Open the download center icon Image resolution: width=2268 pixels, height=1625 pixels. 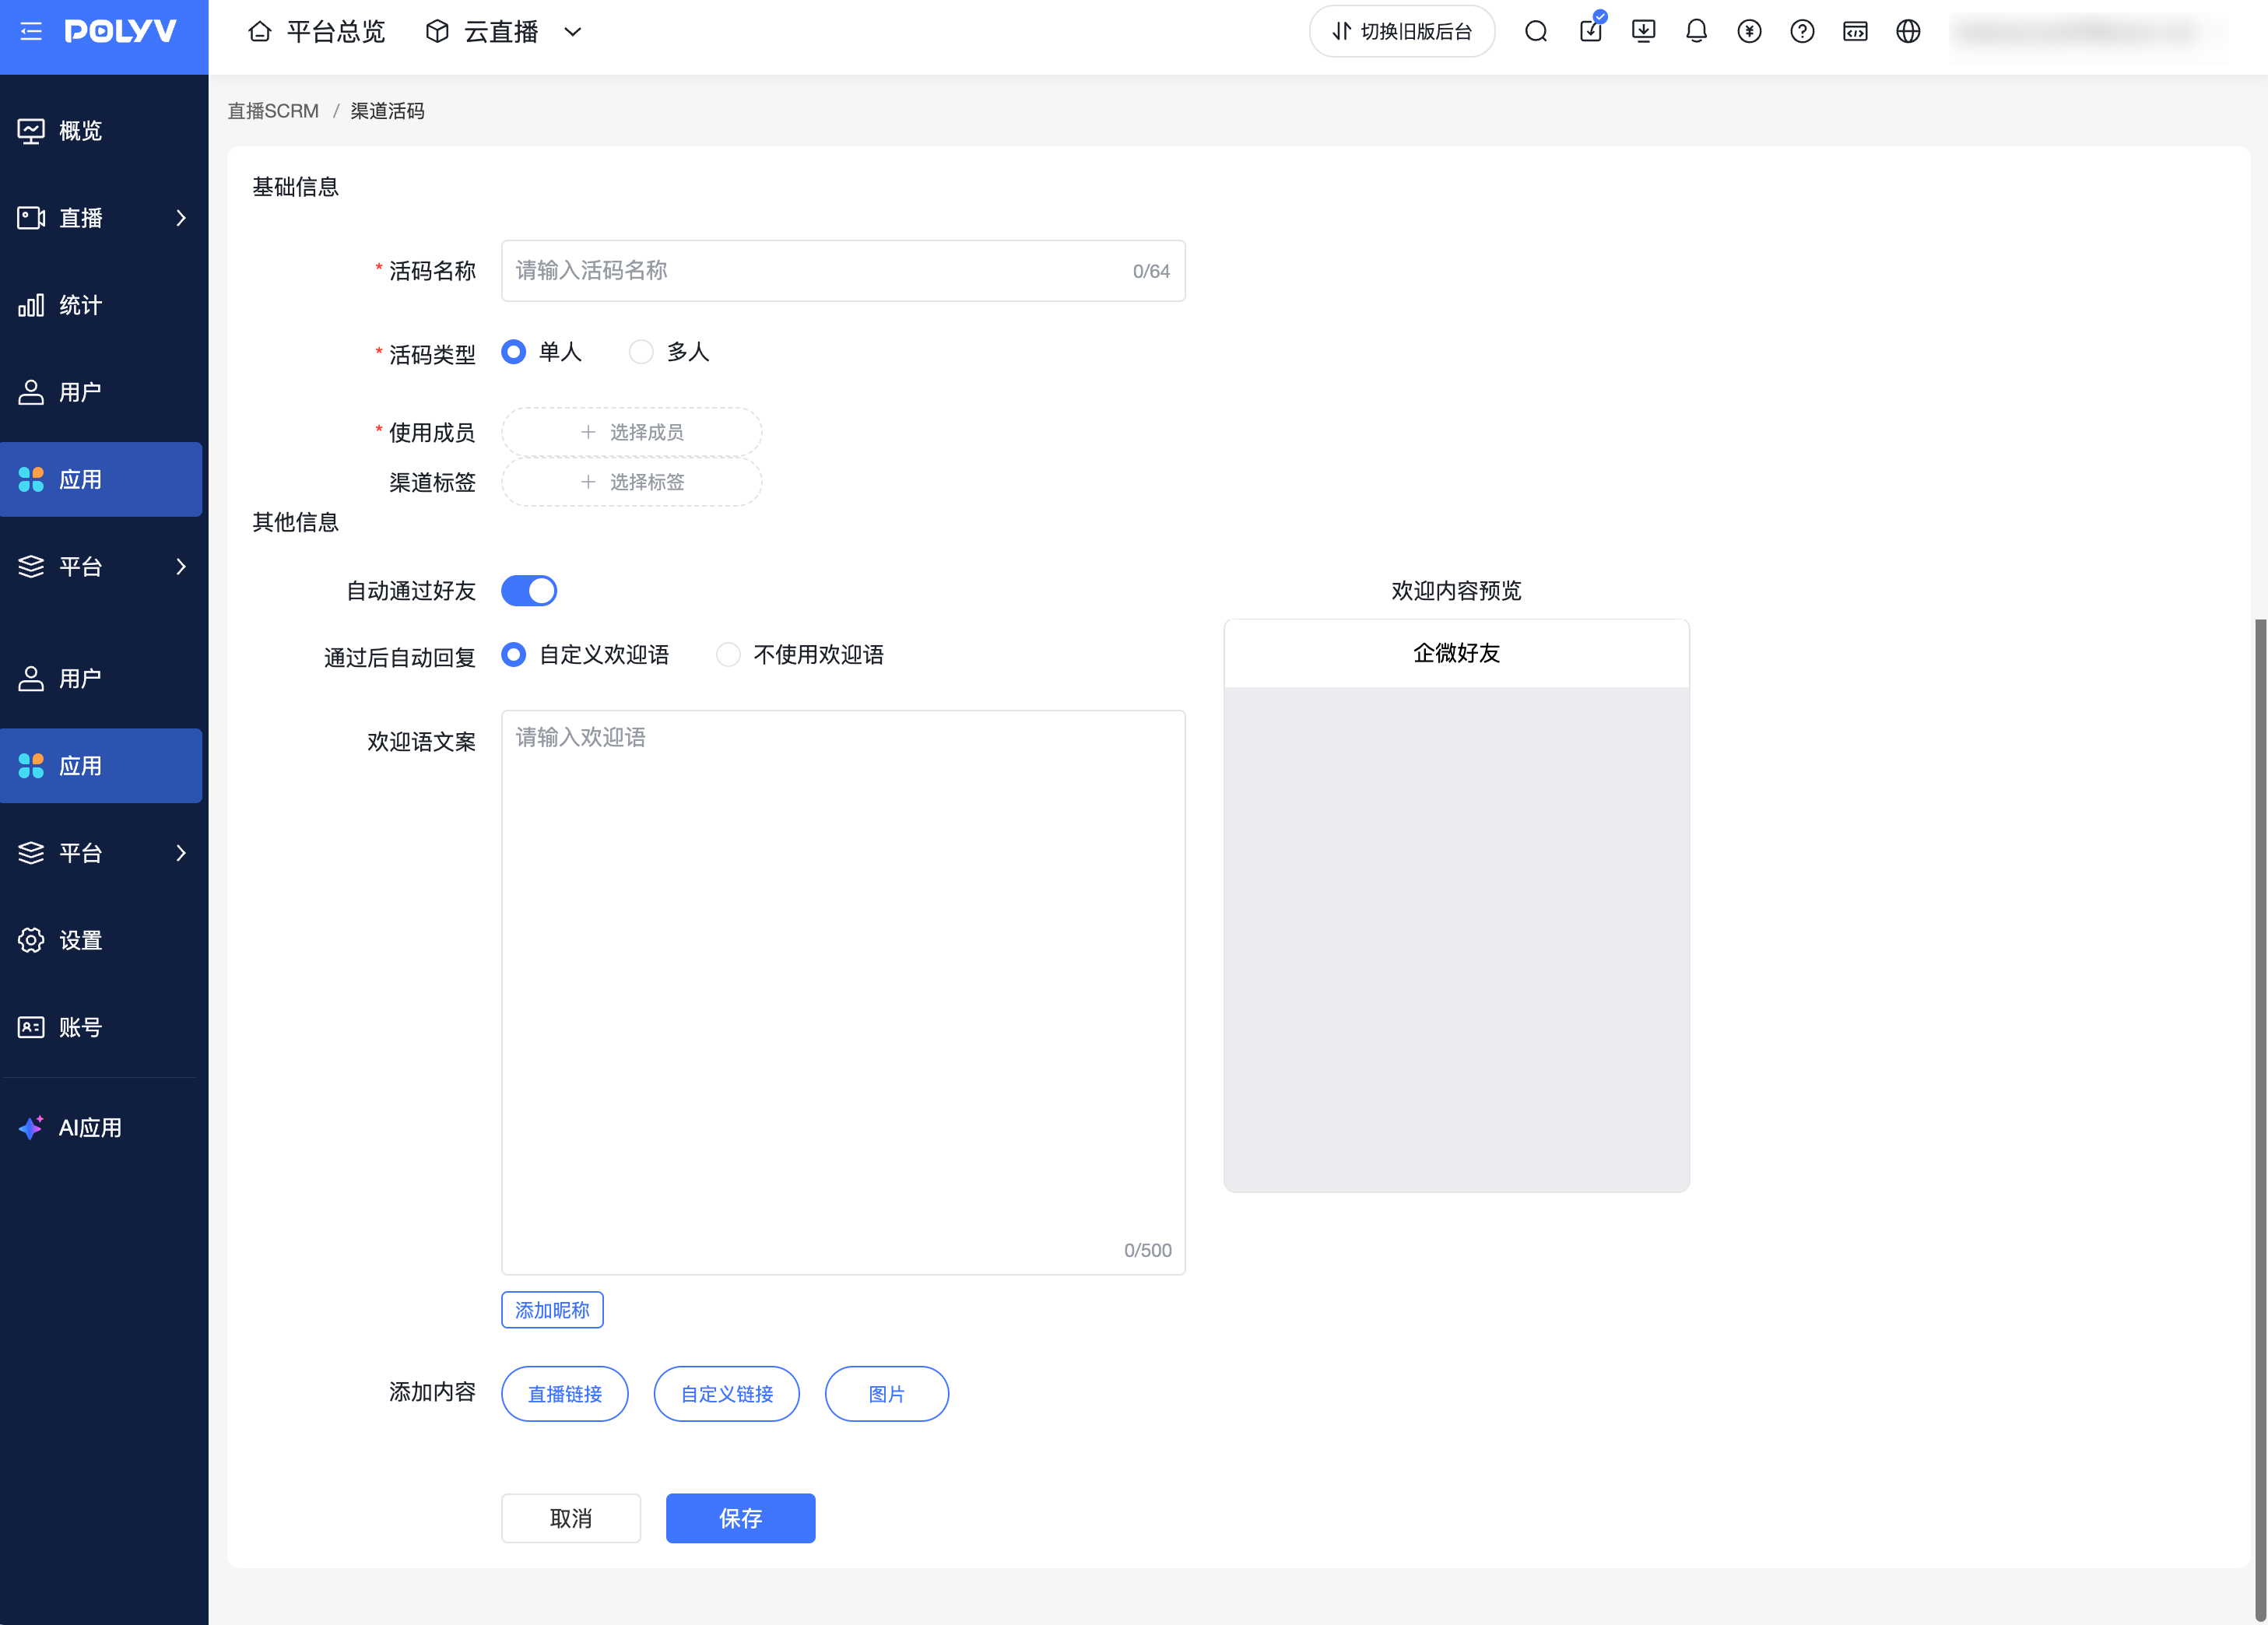pyautogui.click(x=1643, y=31)
